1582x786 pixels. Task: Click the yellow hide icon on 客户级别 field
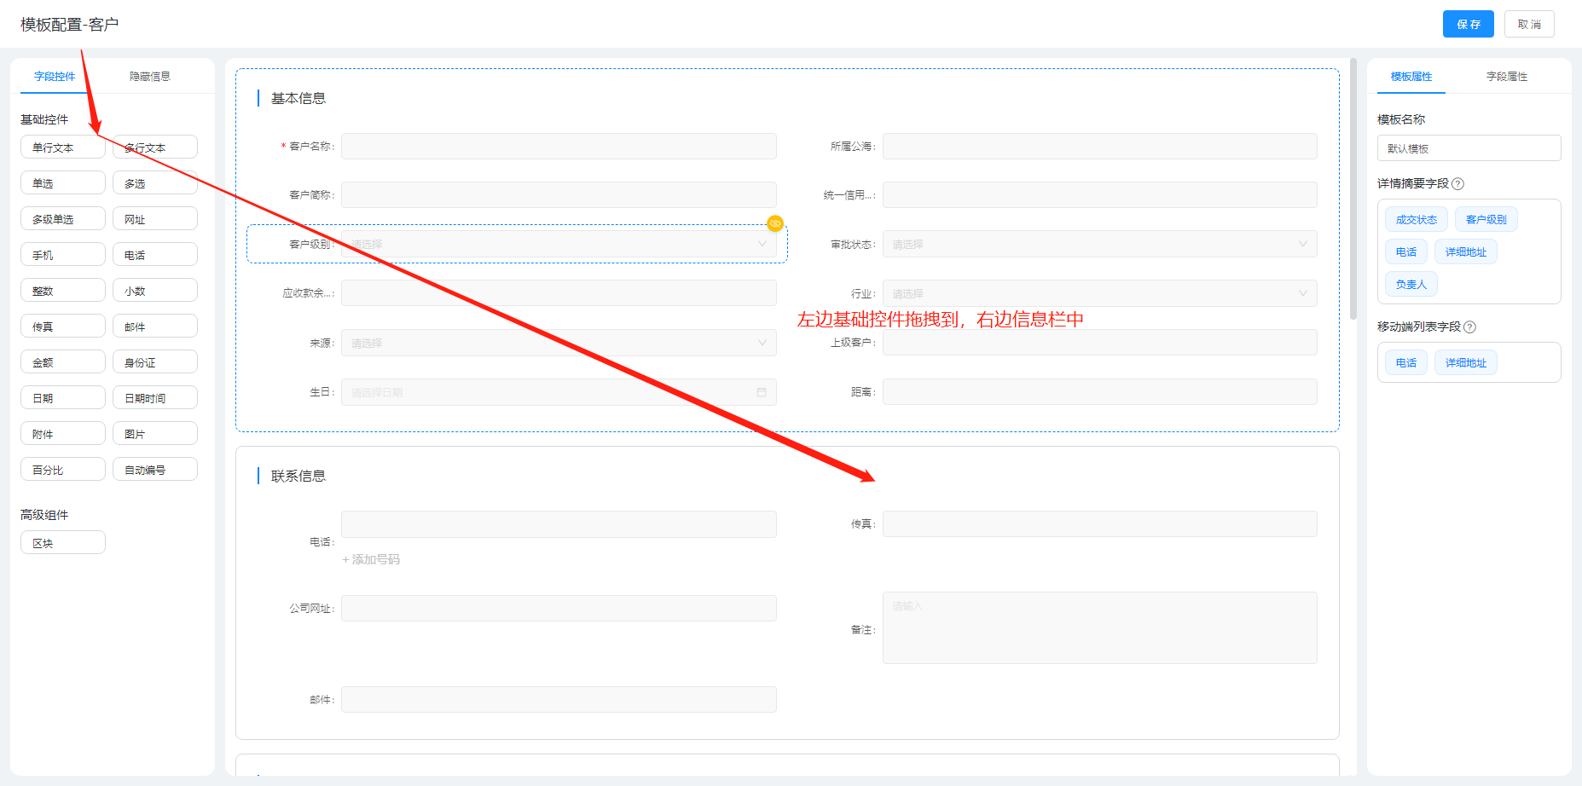click(x=774, y=223)
